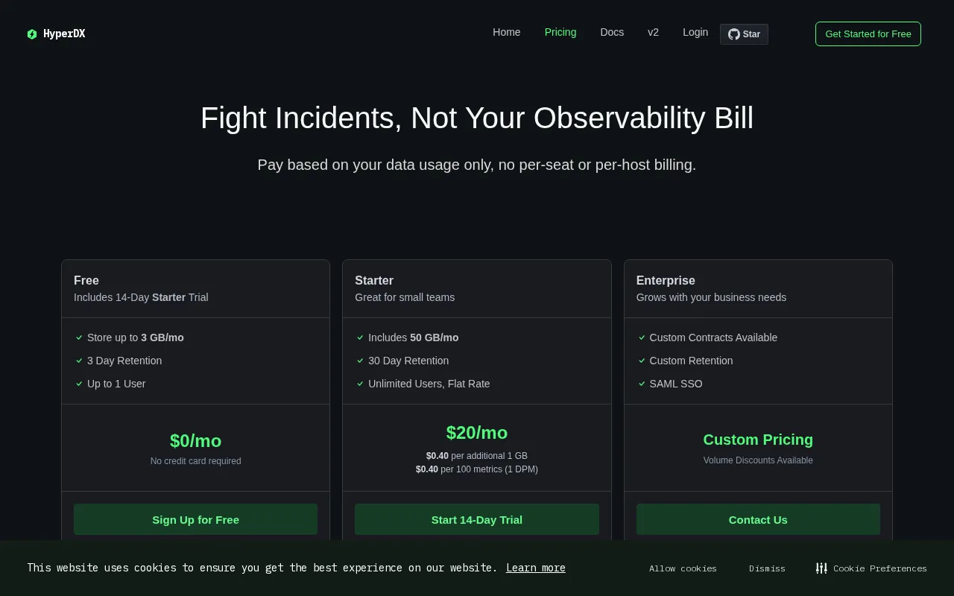The image size is (954, 596).
Task: Open the Login nav item
Action: pos(695,32)
